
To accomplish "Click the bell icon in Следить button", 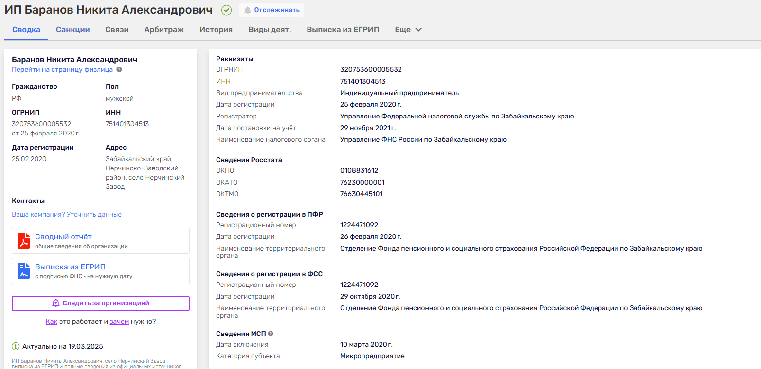I will pos(56,303).
